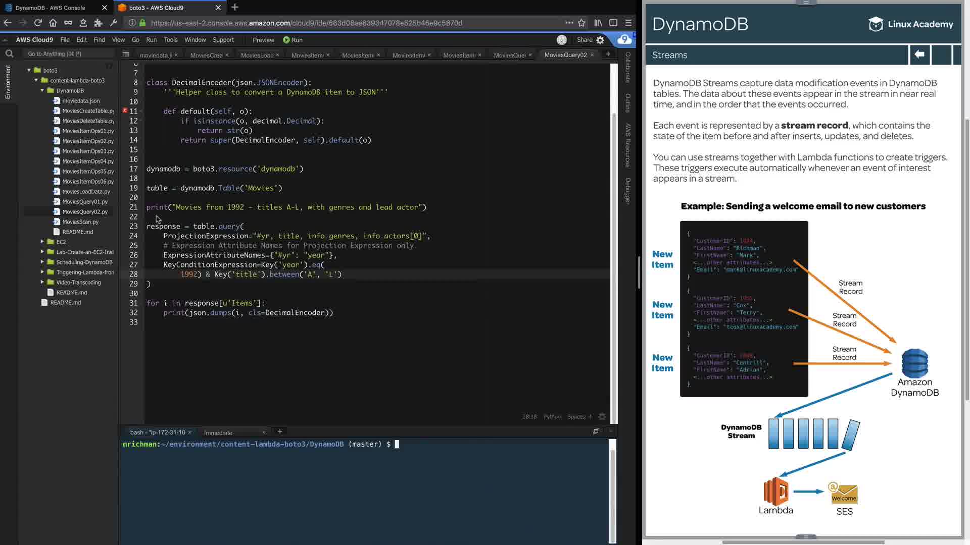Collapse the DynamoDB folder
Viewport: 970px width, 545px height.
point(42,90)
